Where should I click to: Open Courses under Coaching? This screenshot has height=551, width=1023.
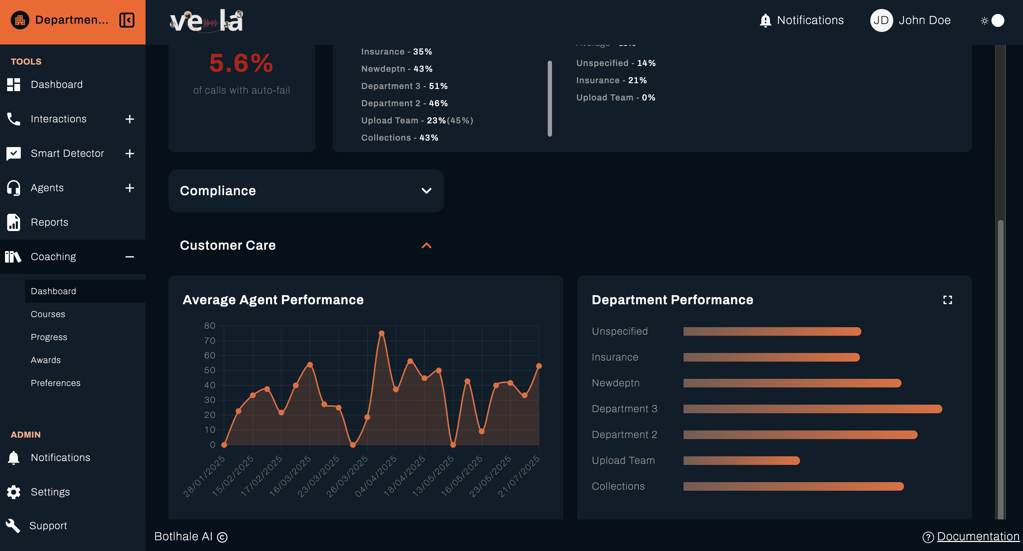click(x=48, y=314)
